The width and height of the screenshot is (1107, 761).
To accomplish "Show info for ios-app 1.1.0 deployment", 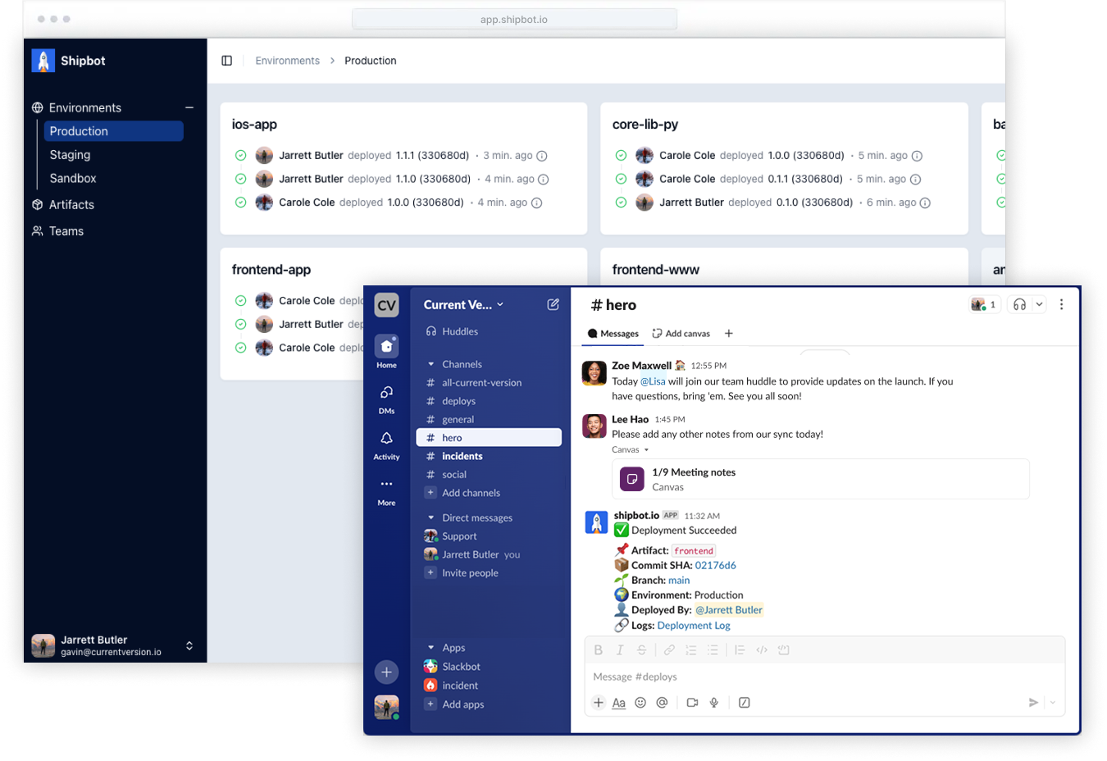I will (x=543, y=179).
